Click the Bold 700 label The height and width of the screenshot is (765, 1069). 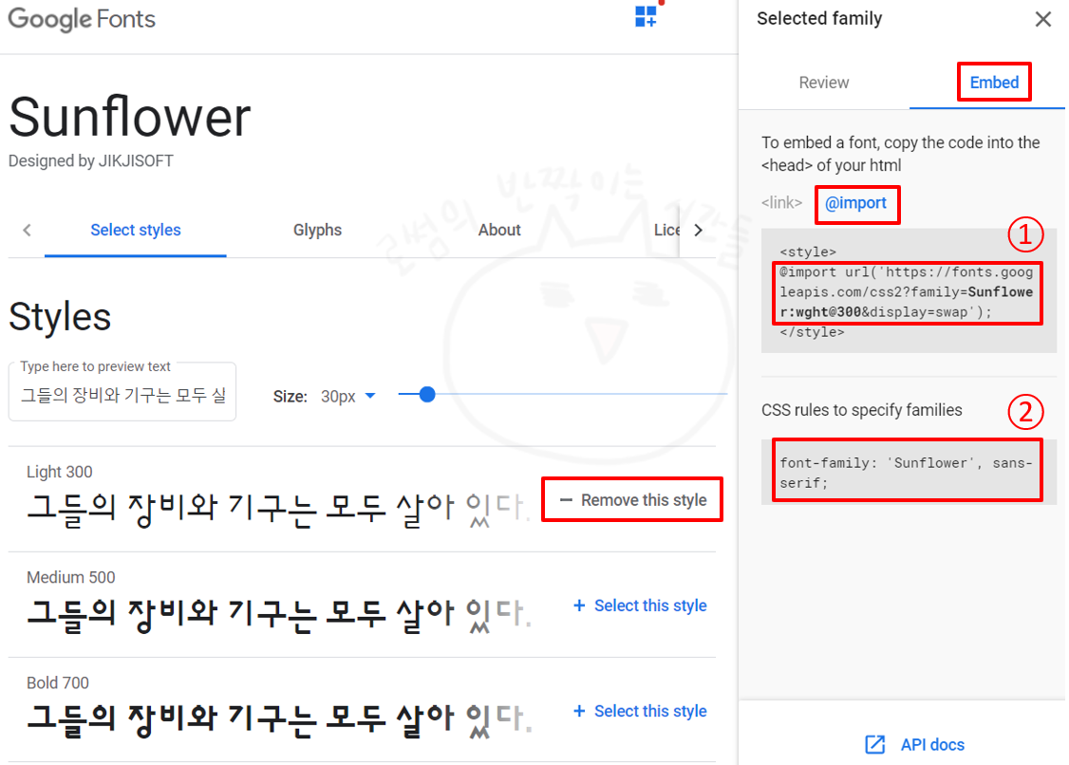[58, 682]
